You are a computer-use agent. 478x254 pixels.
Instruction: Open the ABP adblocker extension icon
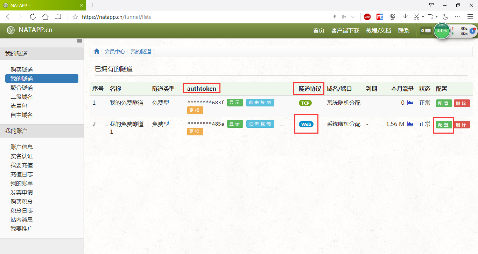pos(367,17)
